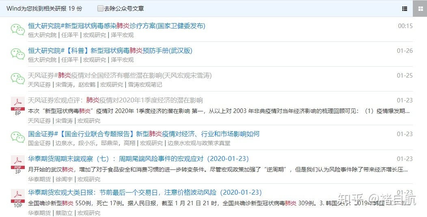Viewport: 427px width, 217px height.
Task: Click author 徐闻宇 under 华泰期货 report
Action: point(64,179)
